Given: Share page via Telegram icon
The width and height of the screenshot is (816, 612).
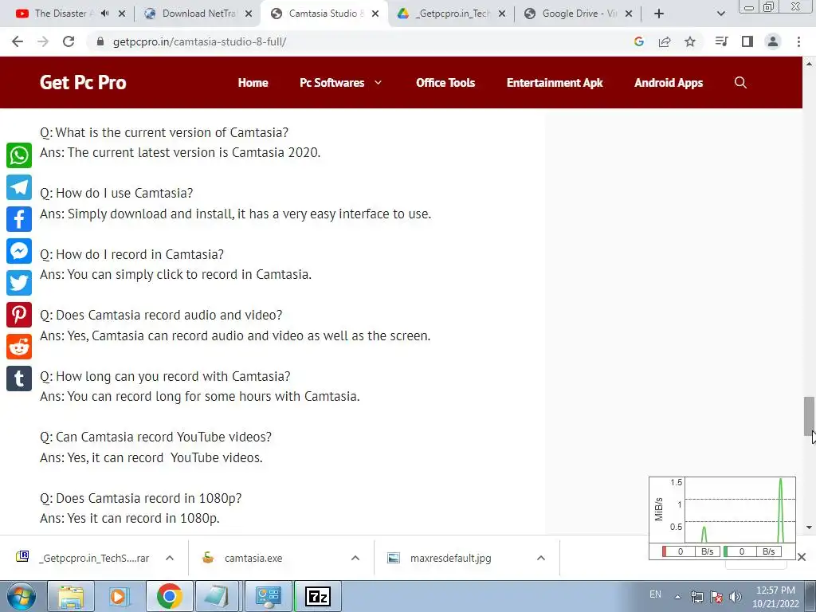Looking at the screenshot, I should click(x=19, y=187).
